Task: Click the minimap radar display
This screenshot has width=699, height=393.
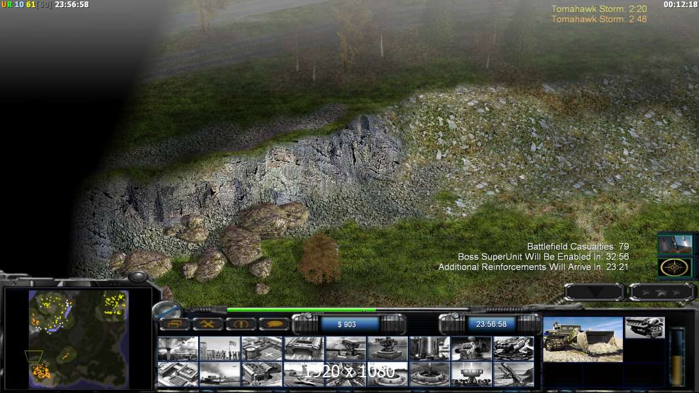Action: click(79, 339)
